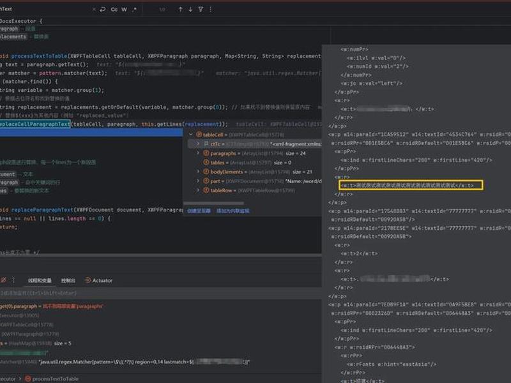The height and width of the screenshot is (383, 511).
Task: Toggle Match Case (Cc) in find bar
Action: [114, 10]
